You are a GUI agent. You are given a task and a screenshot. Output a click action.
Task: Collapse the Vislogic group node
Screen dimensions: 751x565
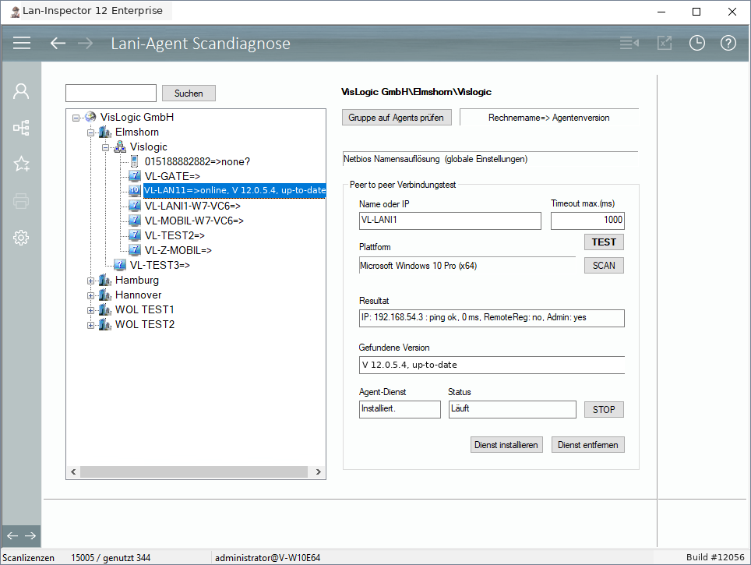pyautogui.click(x=105, y=147)
